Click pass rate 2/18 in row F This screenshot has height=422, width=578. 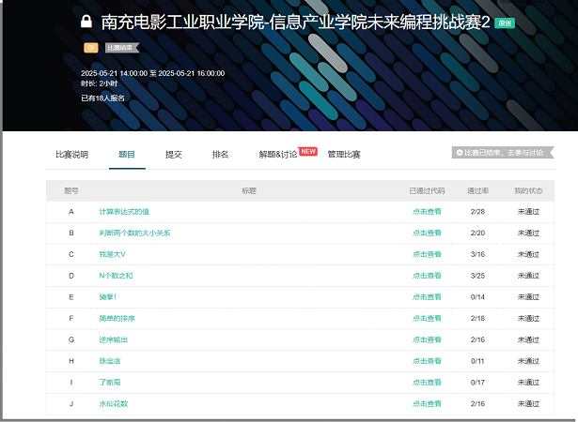click(x=477, y=318)
